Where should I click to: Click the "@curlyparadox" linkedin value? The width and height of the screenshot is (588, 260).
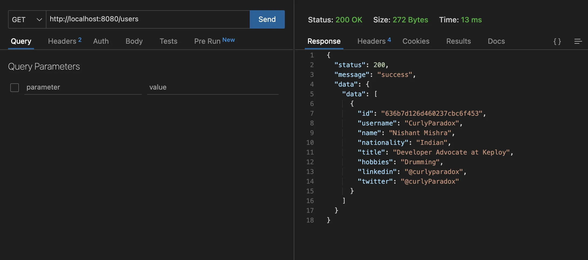coord(434,172)
